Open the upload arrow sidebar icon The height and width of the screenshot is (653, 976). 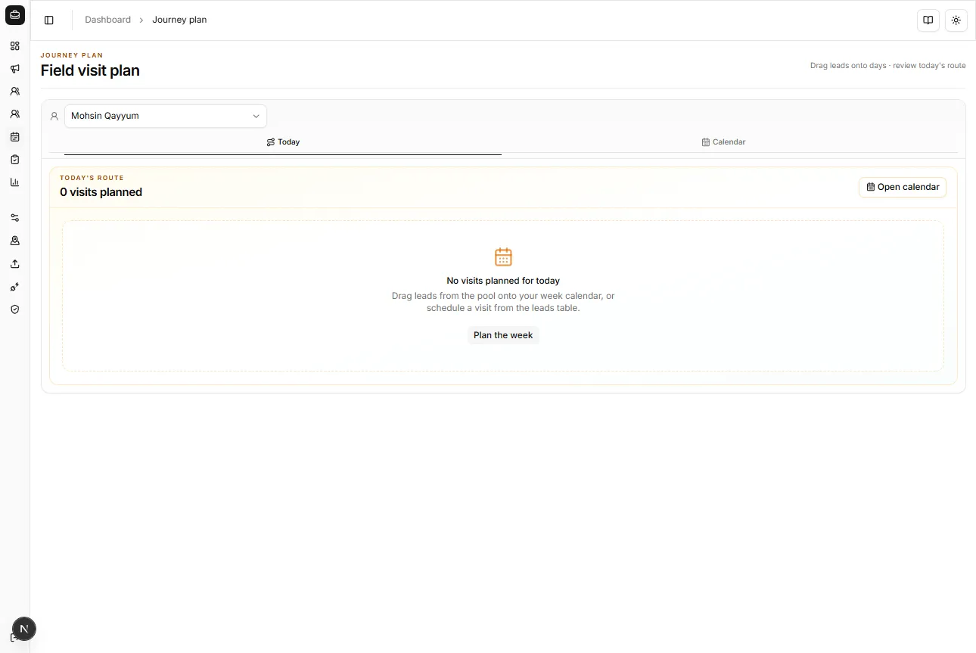click(x=14, y=264)
